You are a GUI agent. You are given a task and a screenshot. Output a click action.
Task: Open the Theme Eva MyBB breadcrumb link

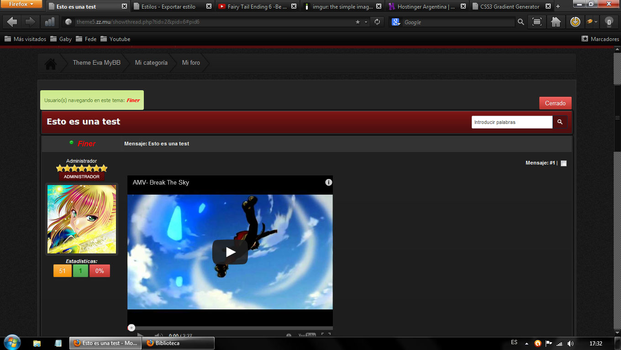(x=97, y=63)
